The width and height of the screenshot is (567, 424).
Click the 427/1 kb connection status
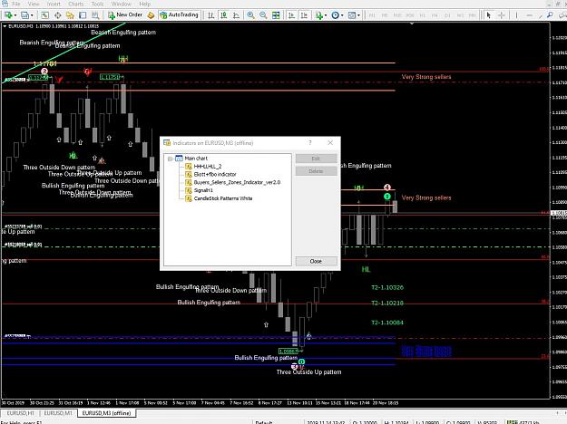tap(523, 422)
